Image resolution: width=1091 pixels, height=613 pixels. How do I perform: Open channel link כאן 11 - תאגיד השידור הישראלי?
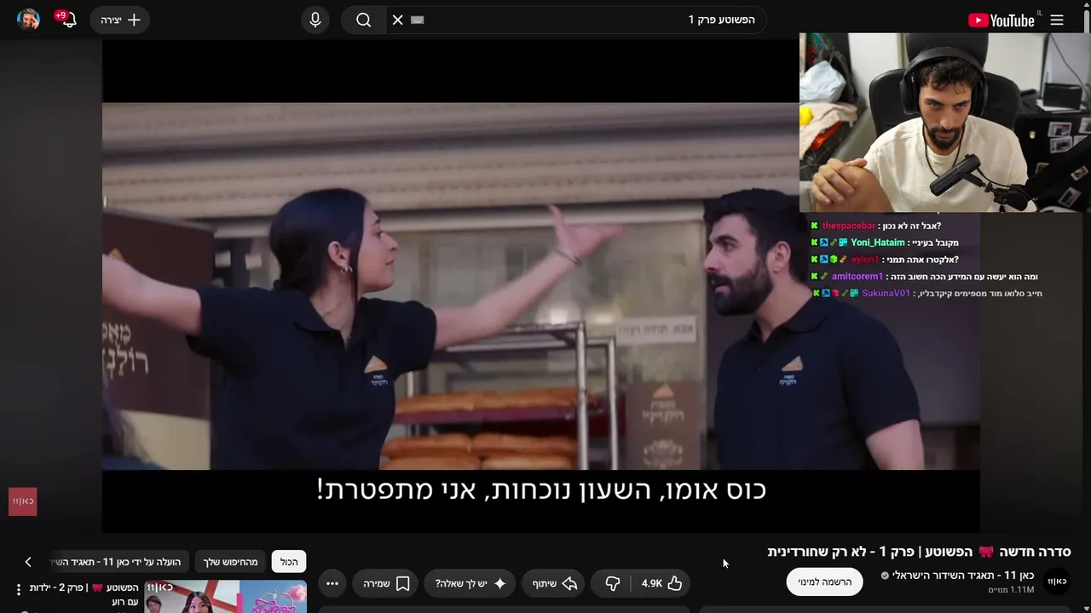click(963, 576)
